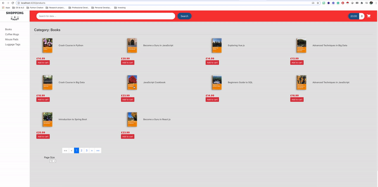The width and height of the screenshot is (378, 187).
Task: Open the browser extensions puzzle icon
Action: pos(361,3)
